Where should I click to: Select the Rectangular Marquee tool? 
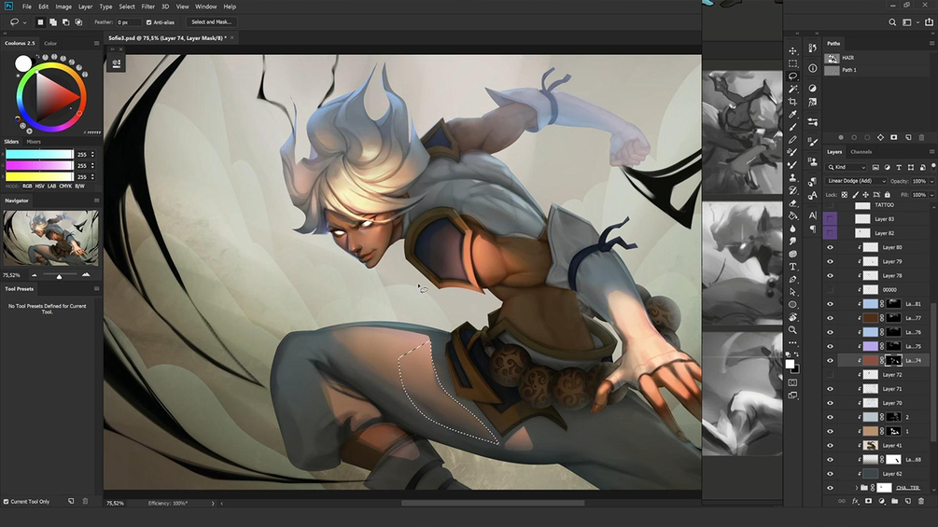coord(792,63)
